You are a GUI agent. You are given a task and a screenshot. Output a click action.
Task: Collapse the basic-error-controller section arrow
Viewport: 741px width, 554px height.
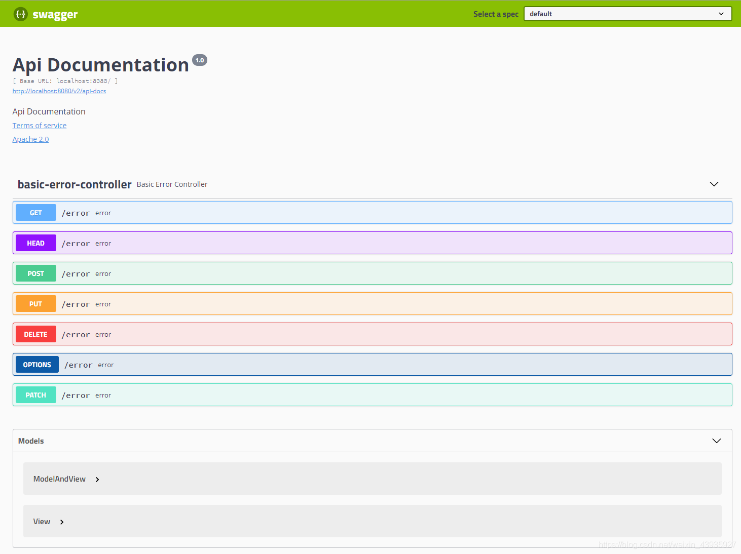pyautogui.click(x=714, y=184)
